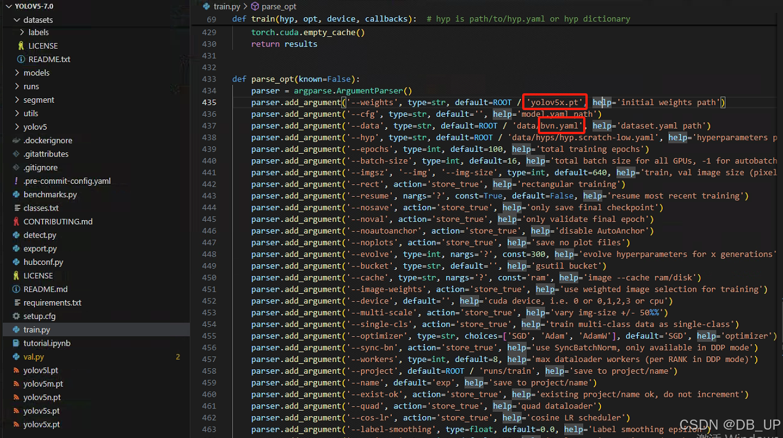
Task: Click yolov5x.pt file icon in explorer
Action: pyautogui.click(x=16, y=424)
